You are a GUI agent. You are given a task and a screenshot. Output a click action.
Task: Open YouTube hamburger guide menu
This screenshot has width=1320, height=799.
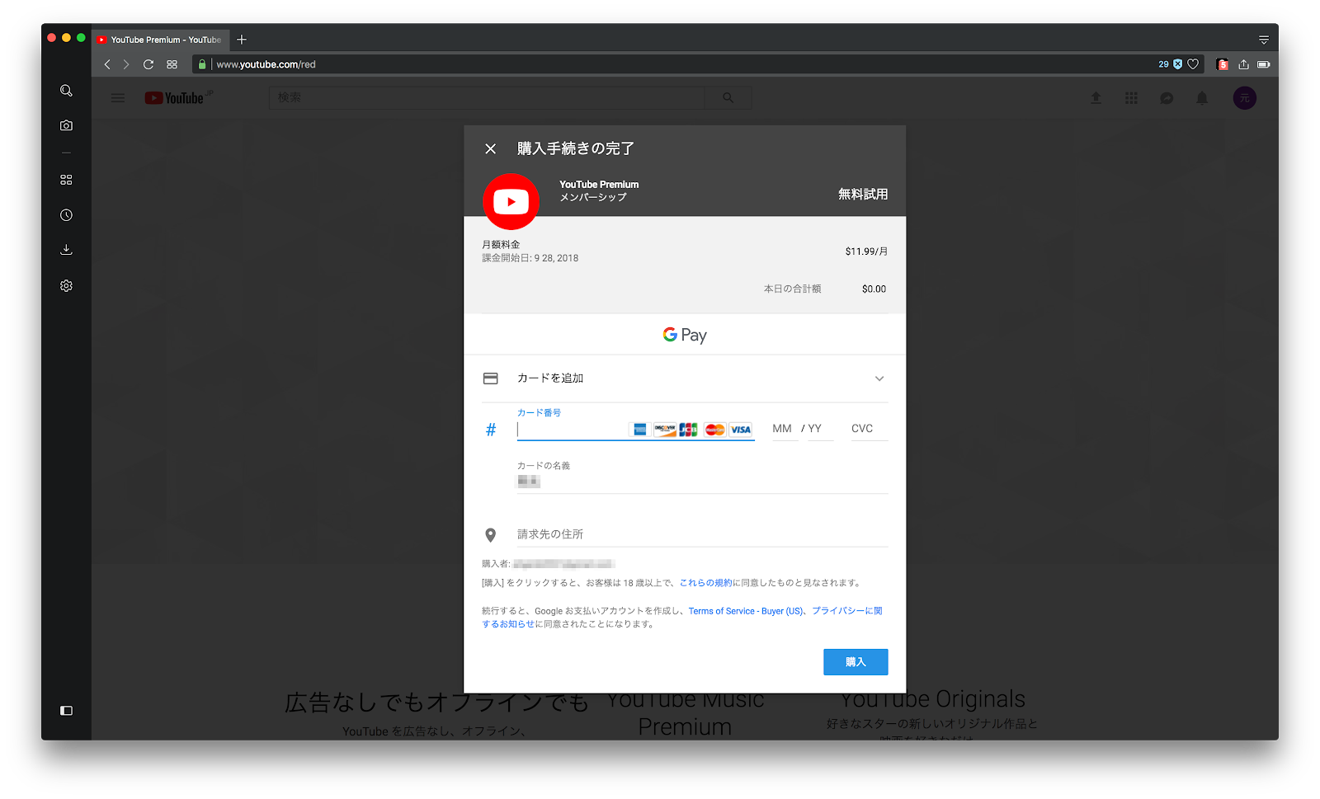click(118, 98)
